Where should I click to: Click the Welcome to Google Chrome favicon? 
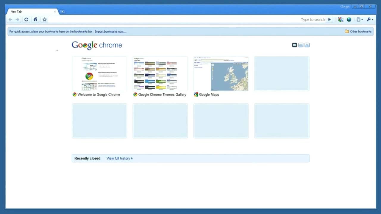74,95
